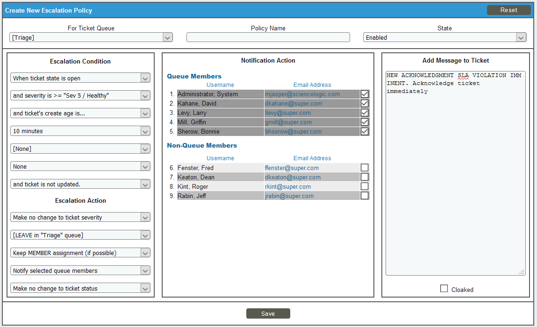This screenshot has width=537, height=327.
Task: Uncheck the Levy, Larry checkbox
Action: pos(365,113)
